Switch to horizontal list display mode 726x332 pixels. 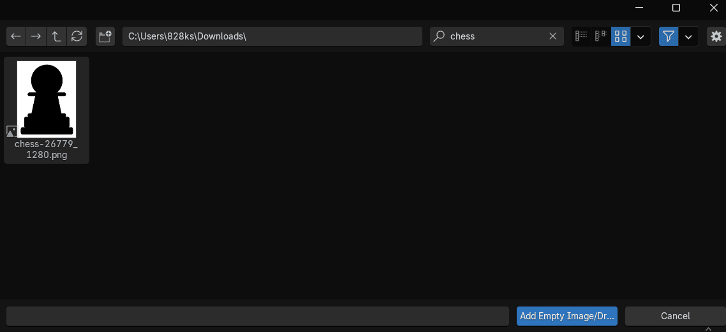[600, 36]
